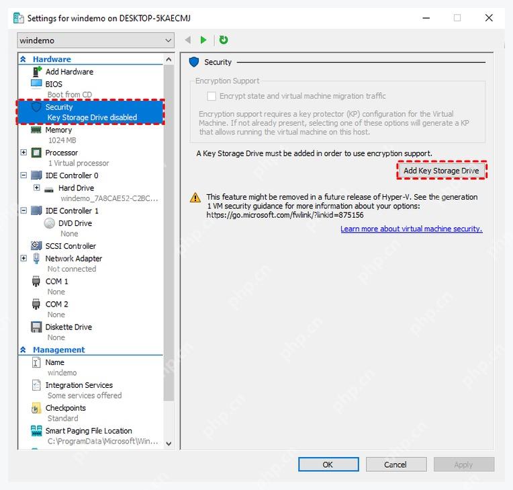513x490 pixels.
Task: Click 'Some services offered' text
Action: pos(85,395)
